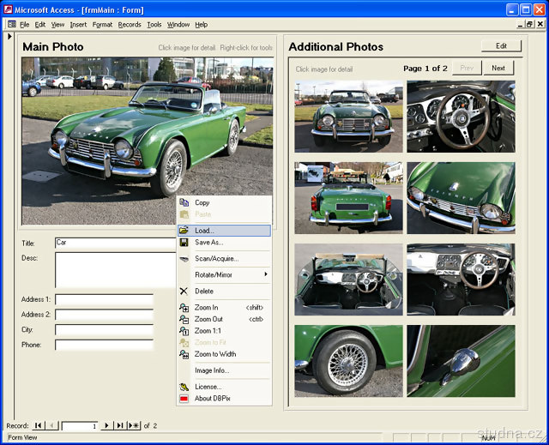Click the Save As disk icon
This screenshot has width=549, height=445.
click(x=184, y=243)
